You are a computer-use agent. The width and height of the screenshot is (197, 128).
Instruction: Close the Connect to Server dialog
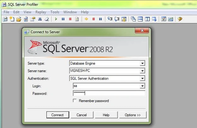(142, 31)
